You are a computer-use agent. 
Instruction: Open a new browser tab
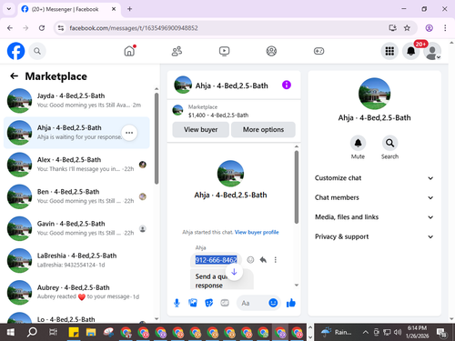coord(129,9)
